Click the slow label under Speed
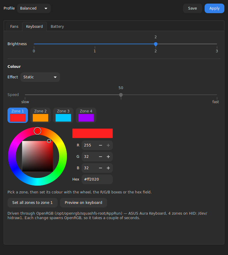Image resolution: width=228 pixels, height=255 pixels. click(25, 102)
